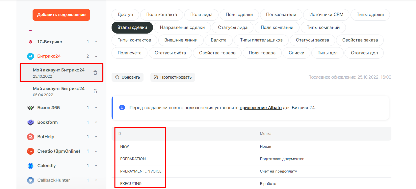Click the Bookform logo icon
Screen dimensions: 416x189
point(30,122)
